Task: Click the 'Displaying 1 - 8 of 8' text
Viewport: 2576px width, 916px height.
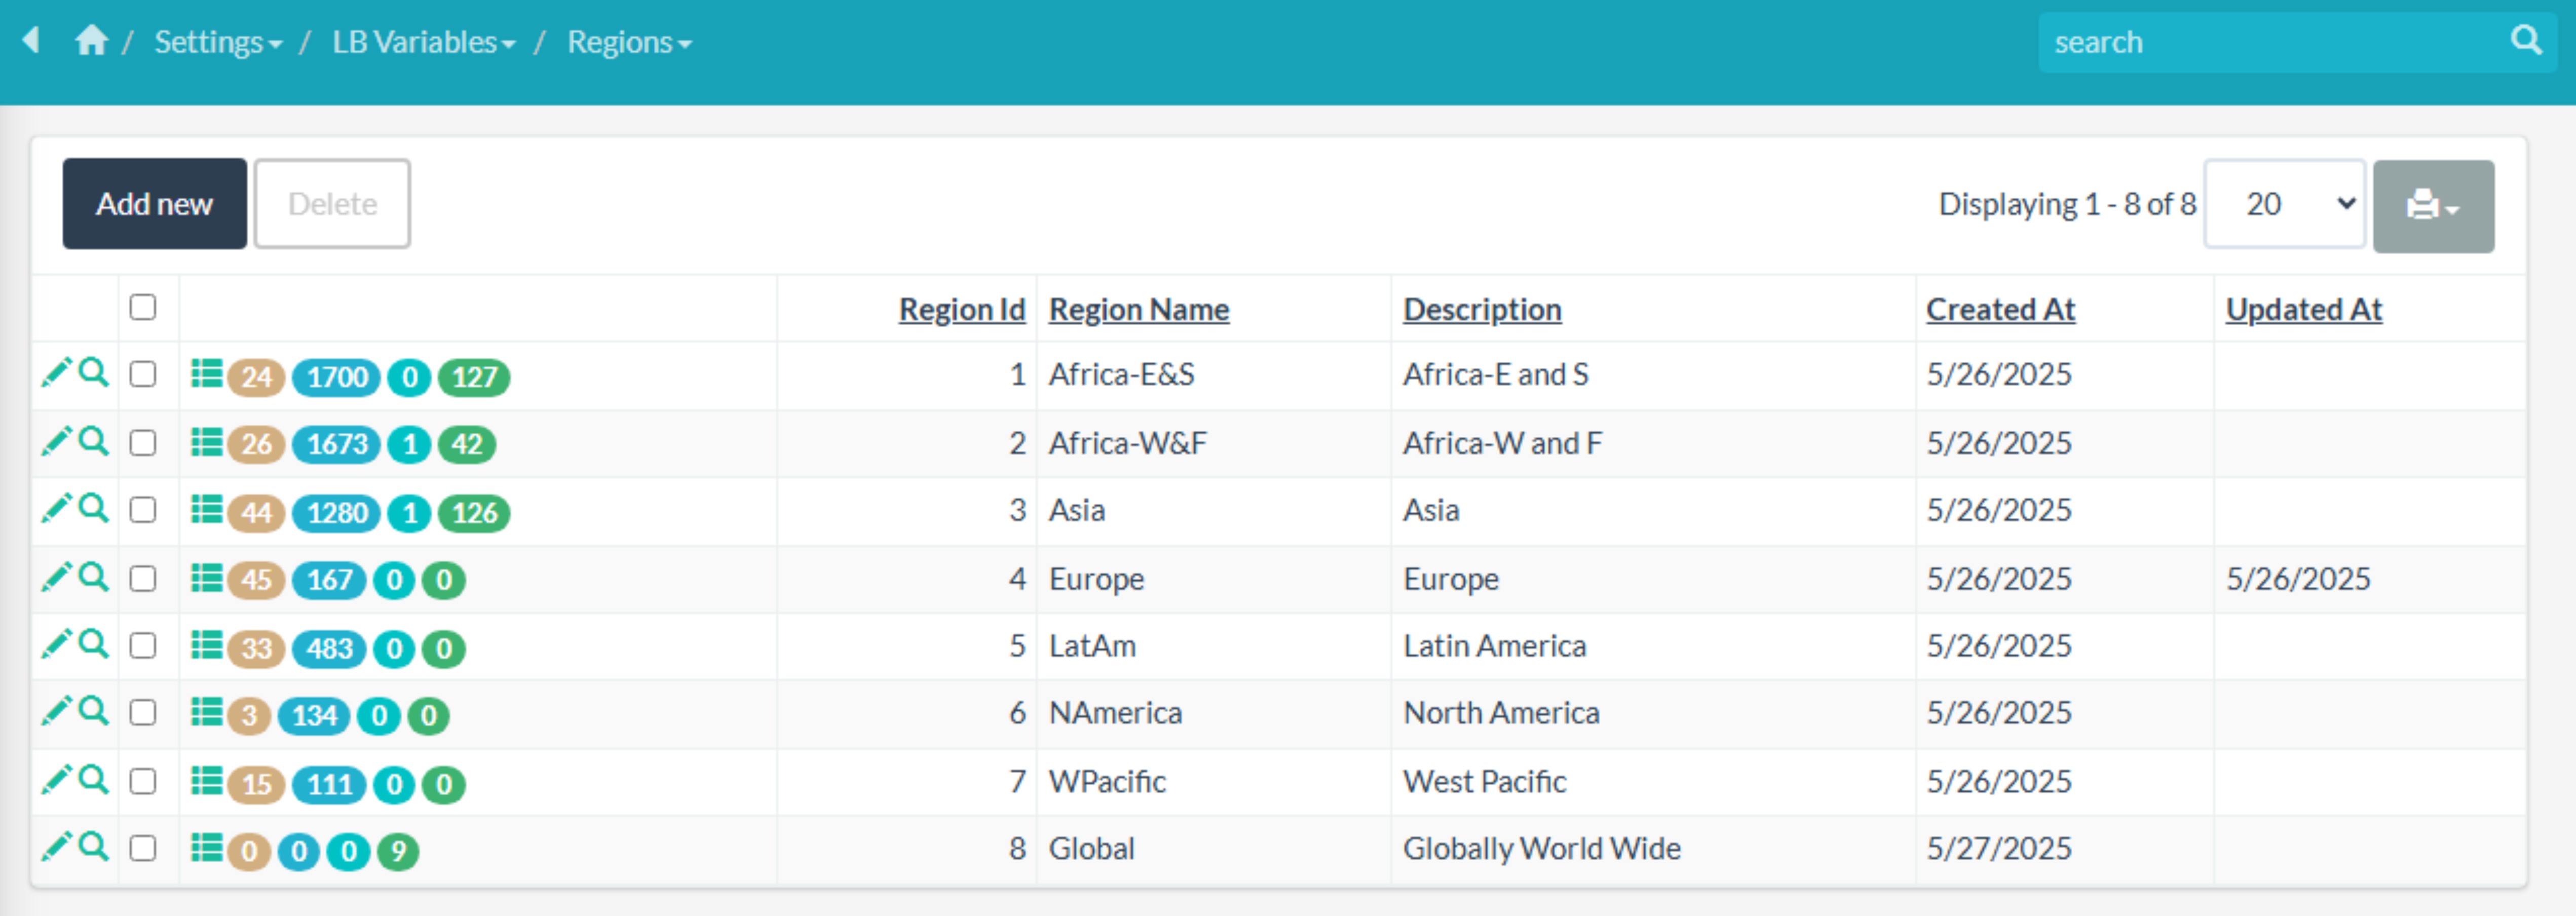Action: (2067, 204)
